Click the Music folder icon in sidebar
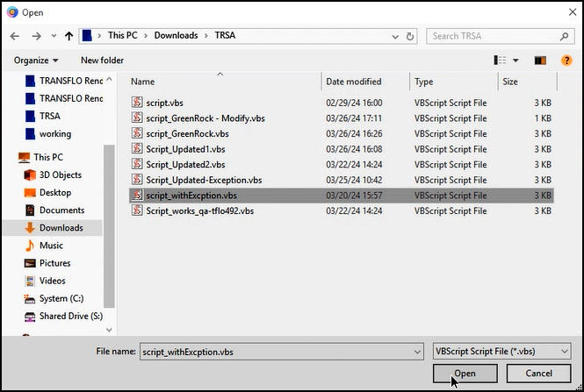The width and height of the screenshot is (584, 392). 29,246
